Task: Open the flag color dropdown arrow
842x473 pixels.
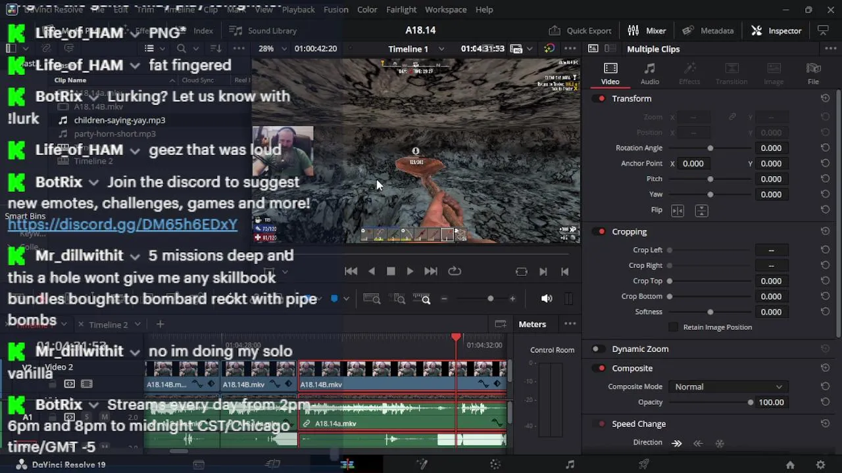Action: [x=346, y=299]
